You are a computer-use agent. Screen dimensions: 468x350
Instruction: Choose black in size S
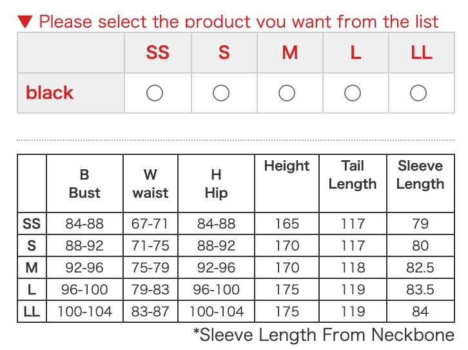click(221, 93)
